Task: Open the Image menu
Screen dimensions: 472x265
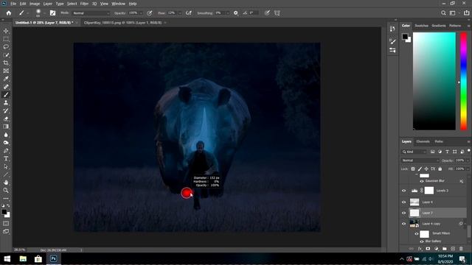Action: click(x=35, y=4)
